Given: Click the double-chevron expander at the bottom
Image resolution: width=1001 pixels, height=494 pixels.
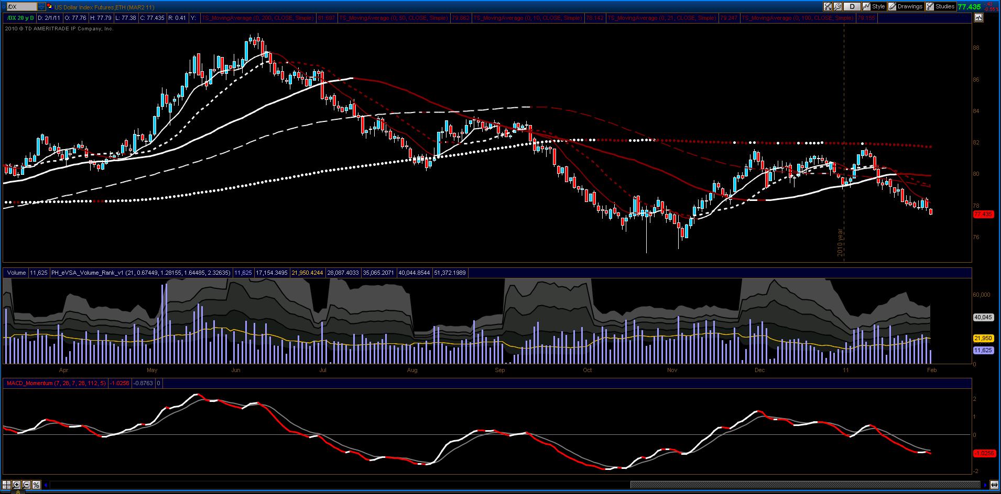Looking at the screenshot, I should pos(18,492).
